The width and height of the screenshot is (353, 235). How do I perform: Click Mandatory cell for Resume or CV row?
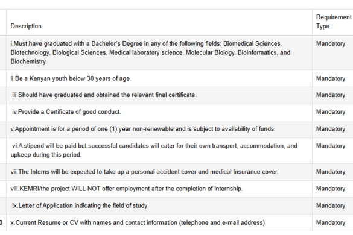coord(331,222)
